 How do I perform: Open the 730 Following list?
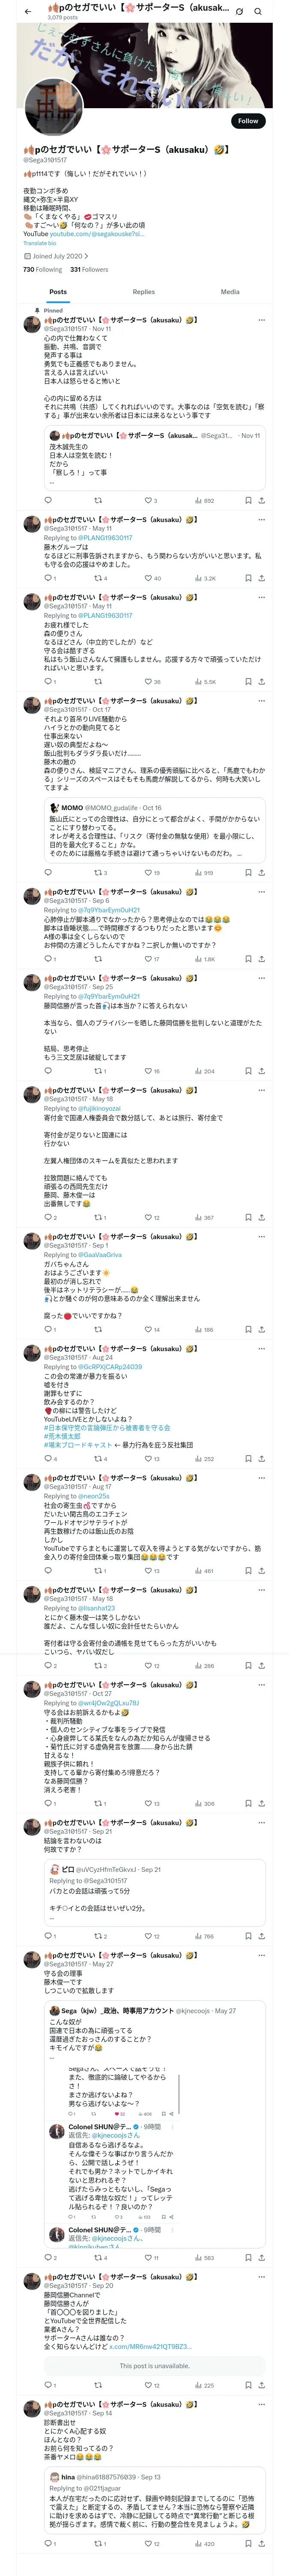point(43,269)
